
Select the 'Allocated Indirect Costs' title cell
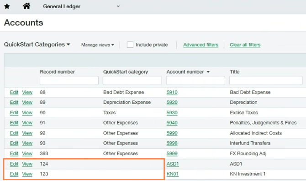click(x=256, y=133)
